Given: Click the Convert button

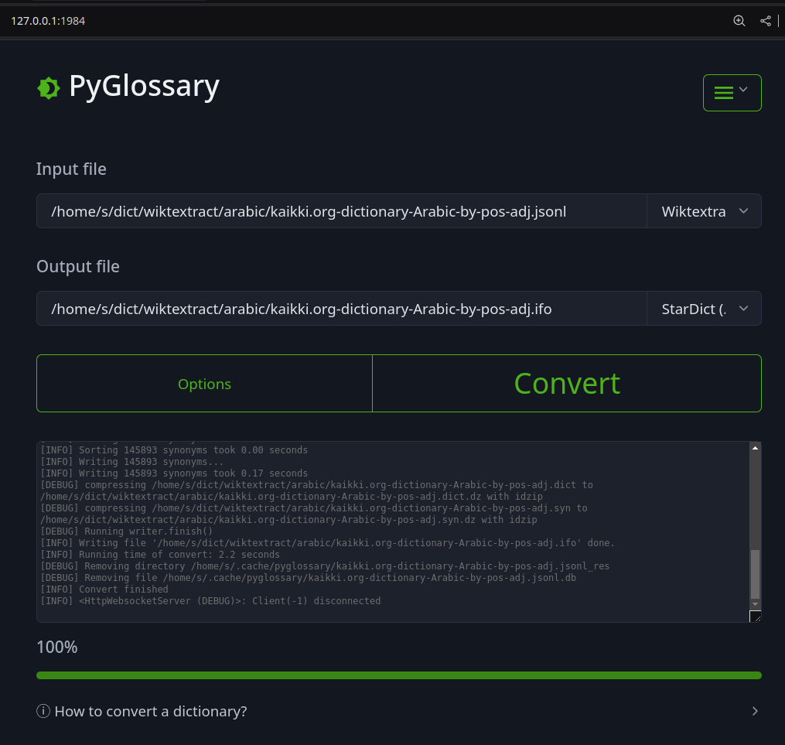Looking at the screenshot, I should tap(567, 384).
